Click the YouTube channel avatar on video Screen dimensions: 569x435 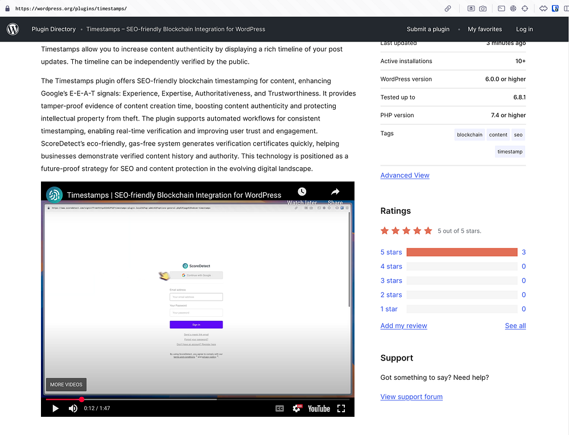55,195
